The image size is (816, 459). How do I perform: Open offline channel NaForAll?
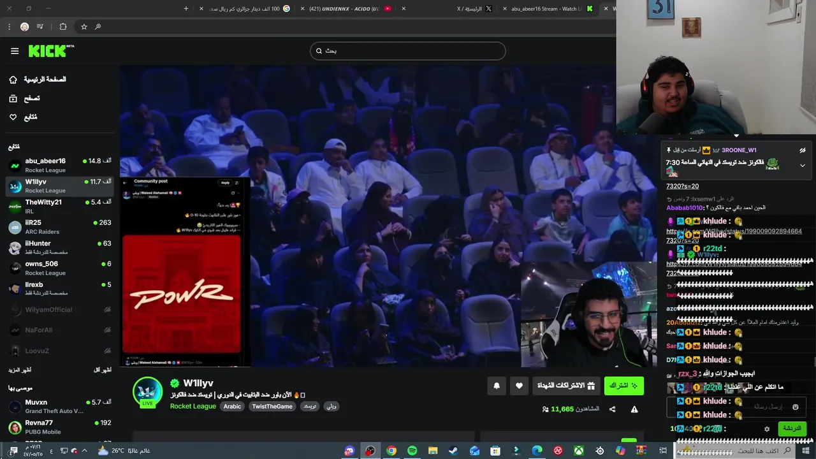tap(60, 330)
